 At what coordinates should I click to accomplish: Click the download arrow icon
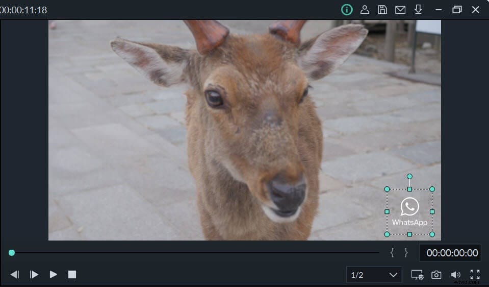pos(418,10)
